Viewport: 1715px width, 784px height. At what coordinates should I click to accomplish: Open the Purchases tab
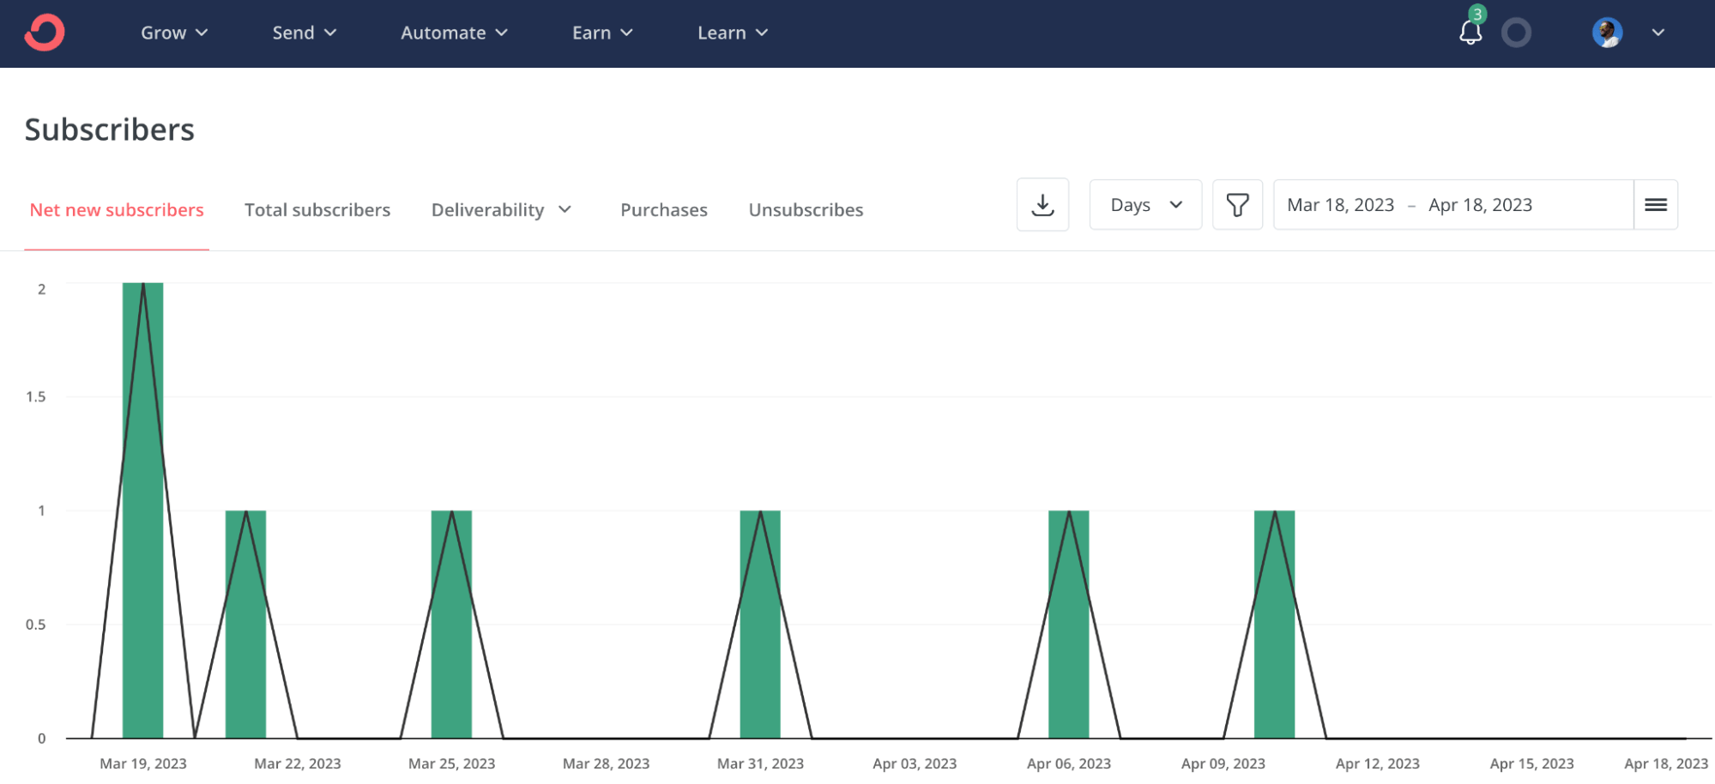pos(662,209)
